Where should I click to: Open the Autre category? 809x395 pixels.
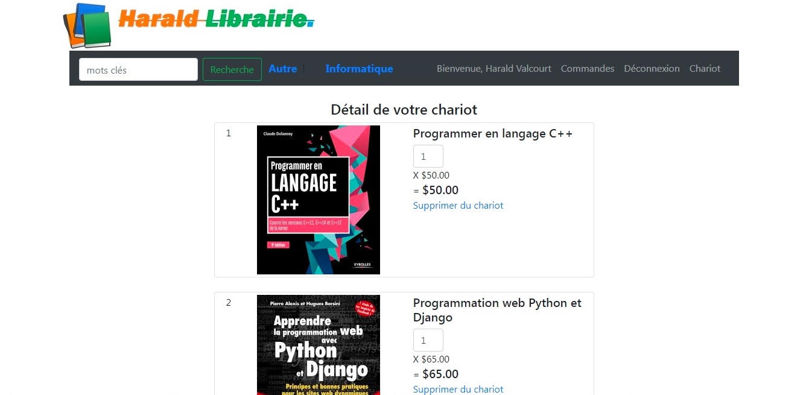(282, 69)
